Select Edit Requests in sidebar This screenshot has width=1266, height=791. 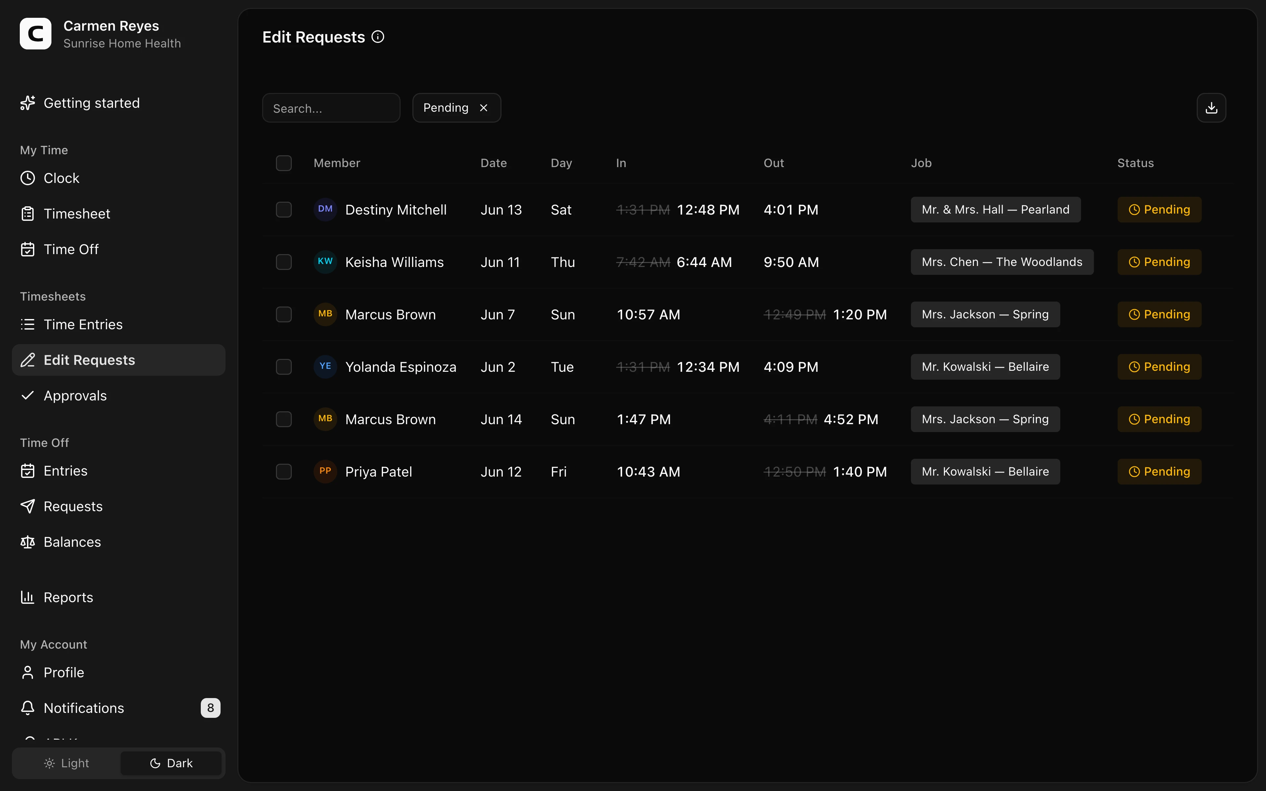point(118,360)
